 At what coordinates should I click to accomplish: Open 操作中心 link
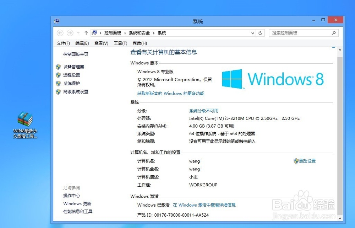pos(72,196)
